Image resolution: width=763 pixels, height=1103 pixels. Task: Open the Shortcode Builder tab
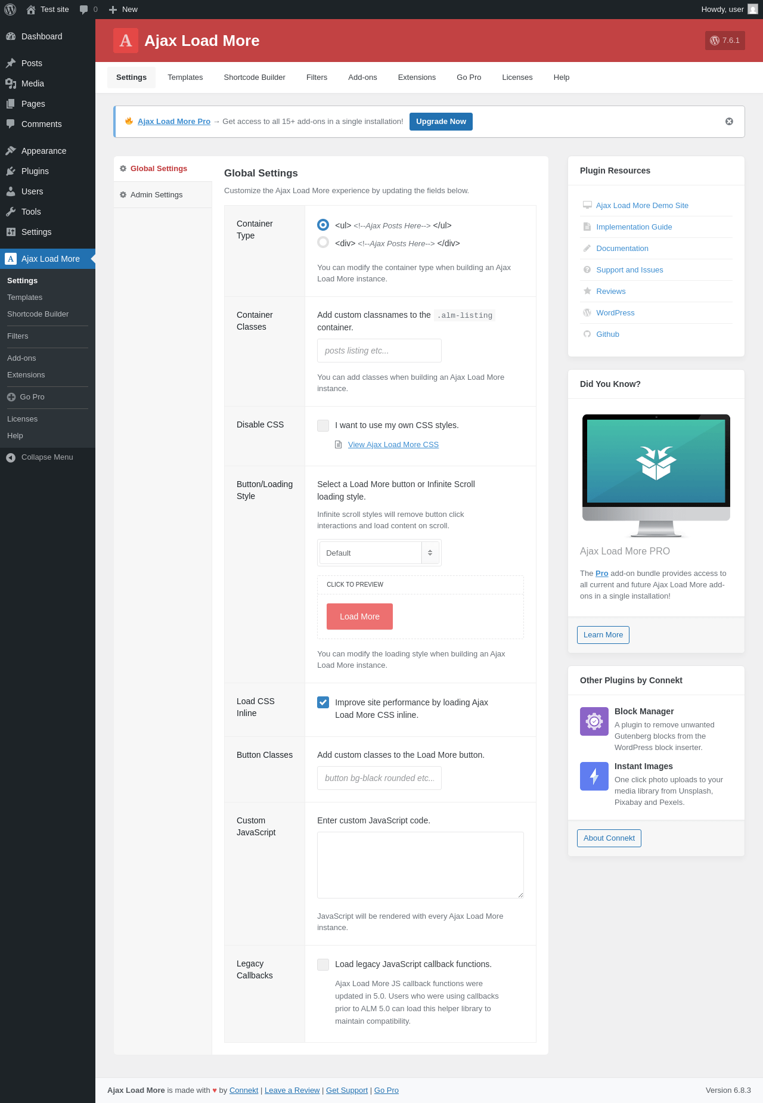point(255,78)
